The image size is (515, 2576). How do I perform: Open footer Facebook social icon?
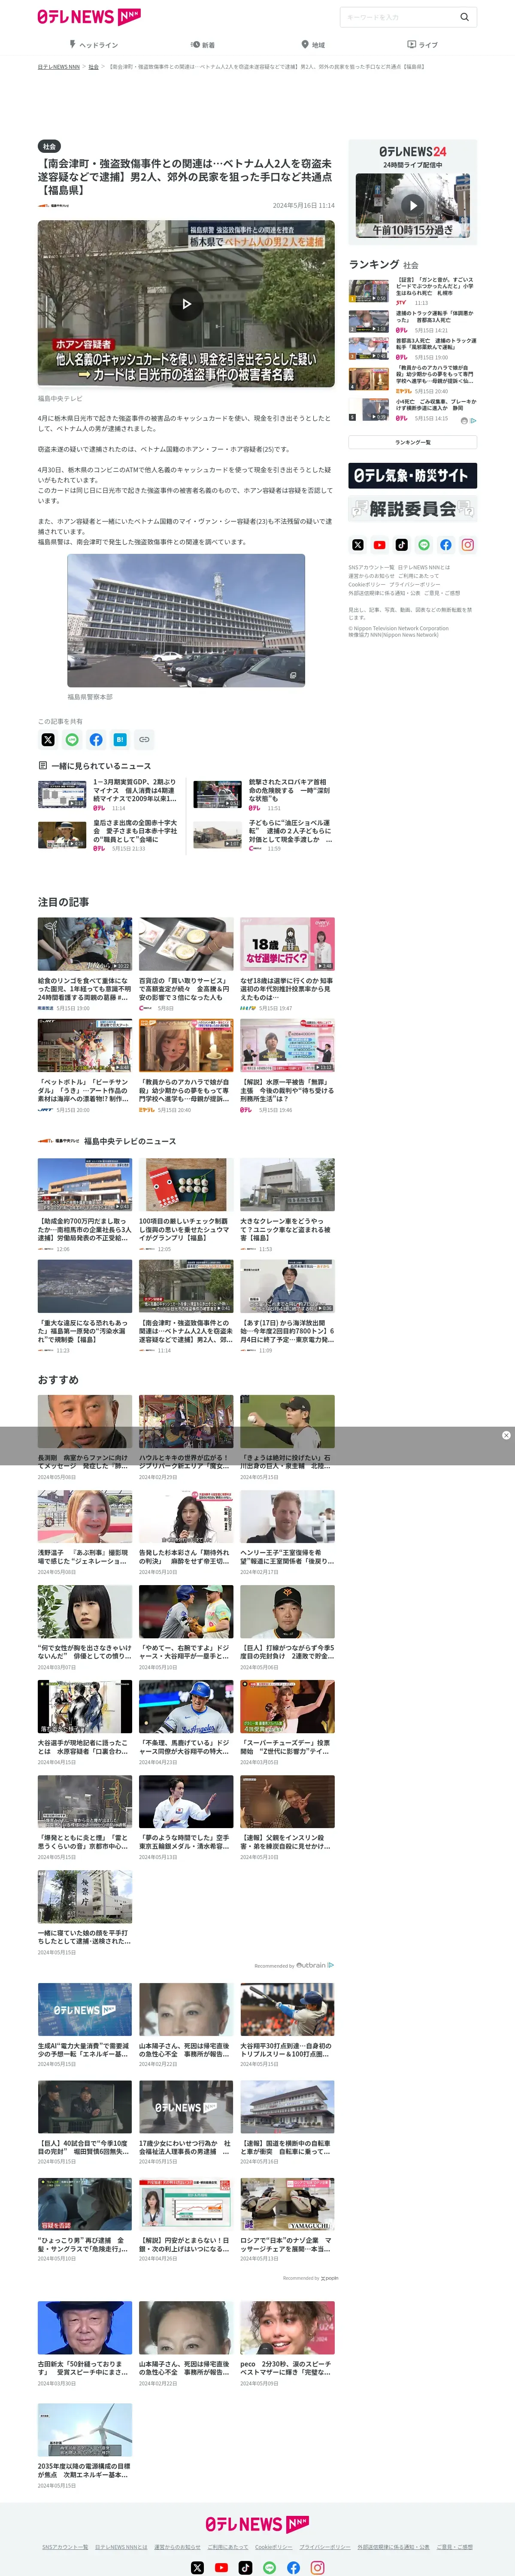pyautogui.click(x=293, y=2567)
